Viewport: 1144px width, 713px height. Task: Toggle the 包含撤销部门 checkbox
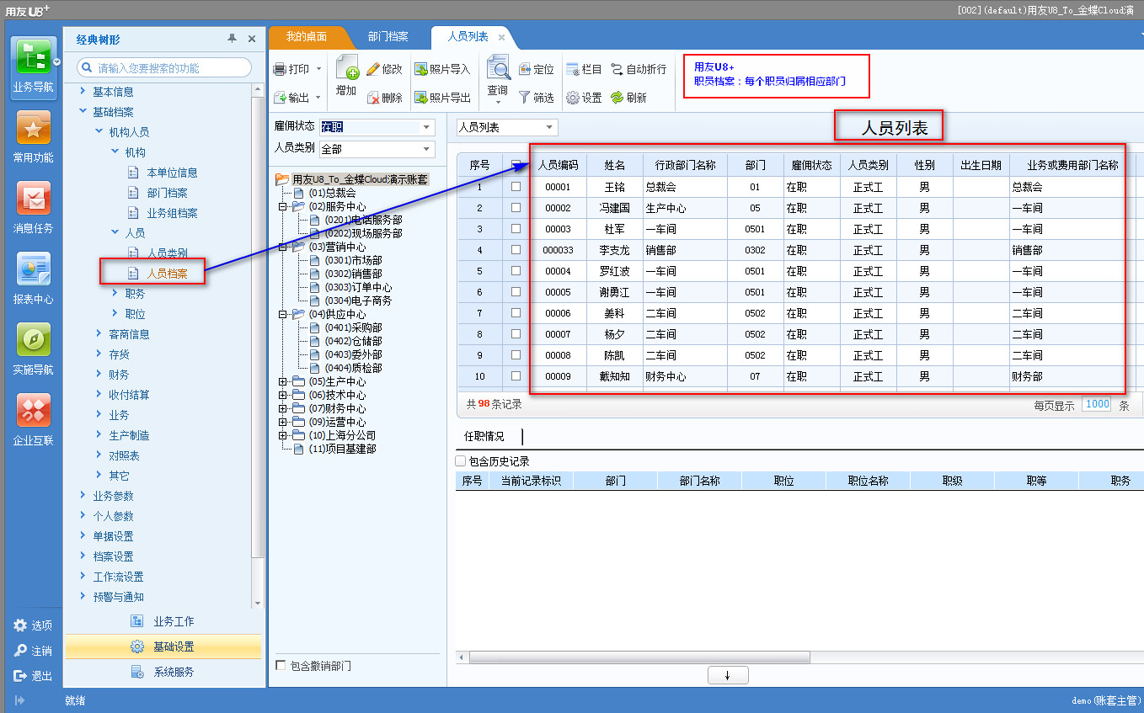click(281, 666)
